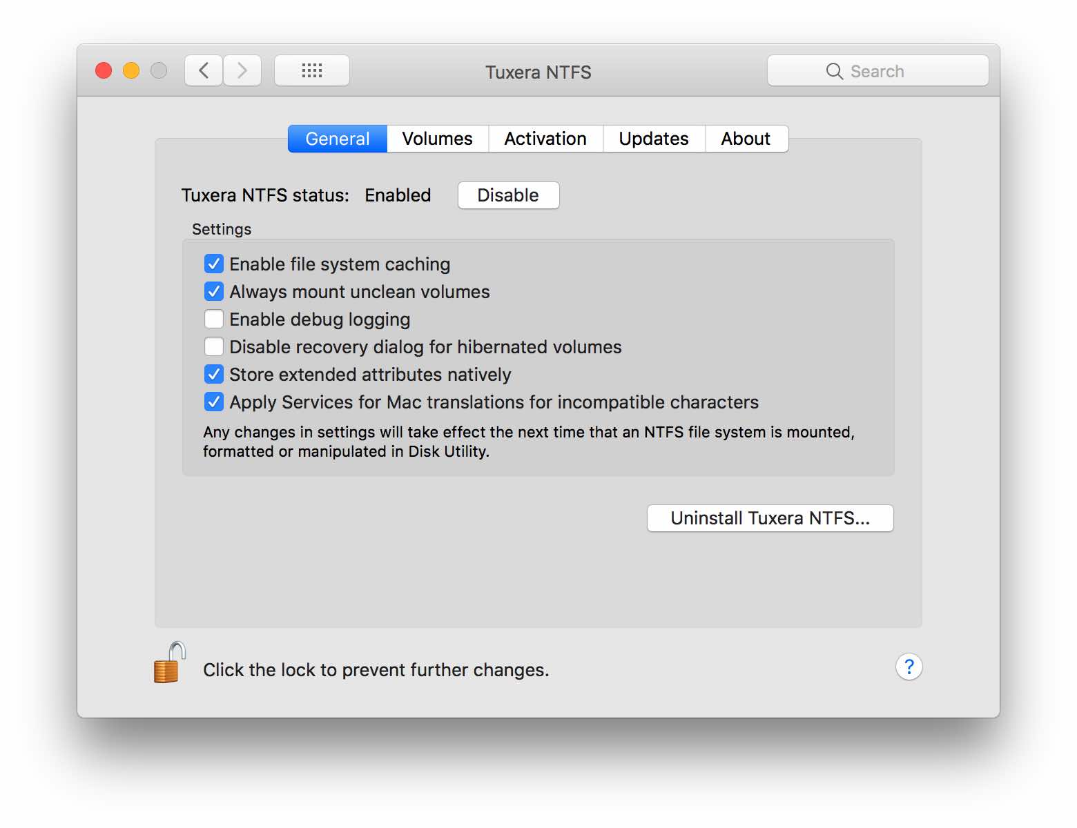
Task: Select the General tab
Action: pos(338,139)
